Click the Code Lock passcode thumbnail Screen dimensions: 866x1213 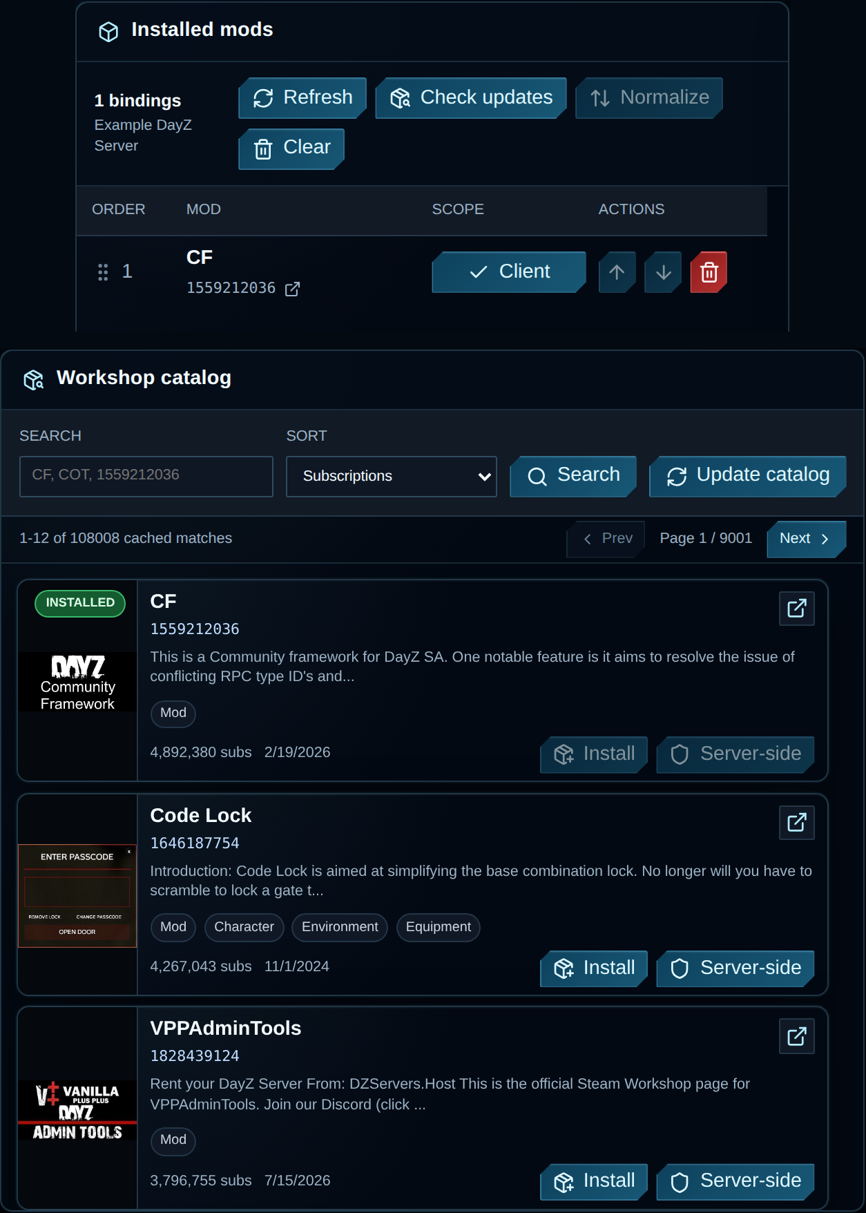tap(77, 895)
